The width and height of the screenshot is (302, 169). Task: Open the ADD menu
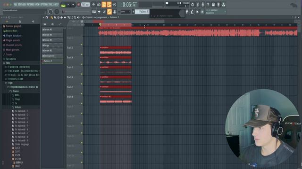click(24, 4)
